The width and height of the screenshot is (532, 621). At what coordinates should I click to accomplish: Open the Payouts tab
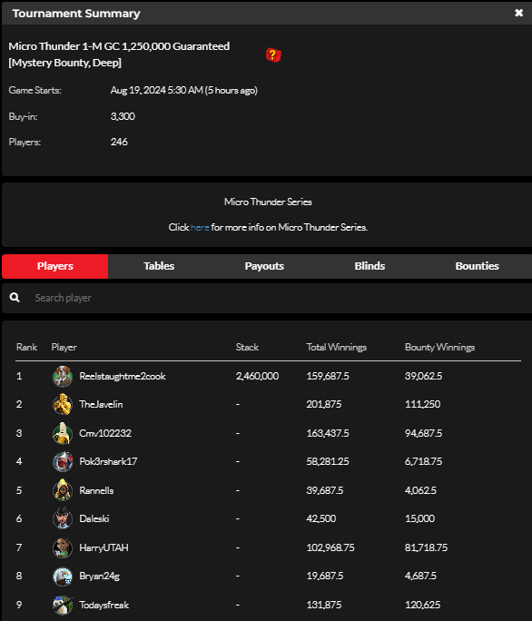264,266
